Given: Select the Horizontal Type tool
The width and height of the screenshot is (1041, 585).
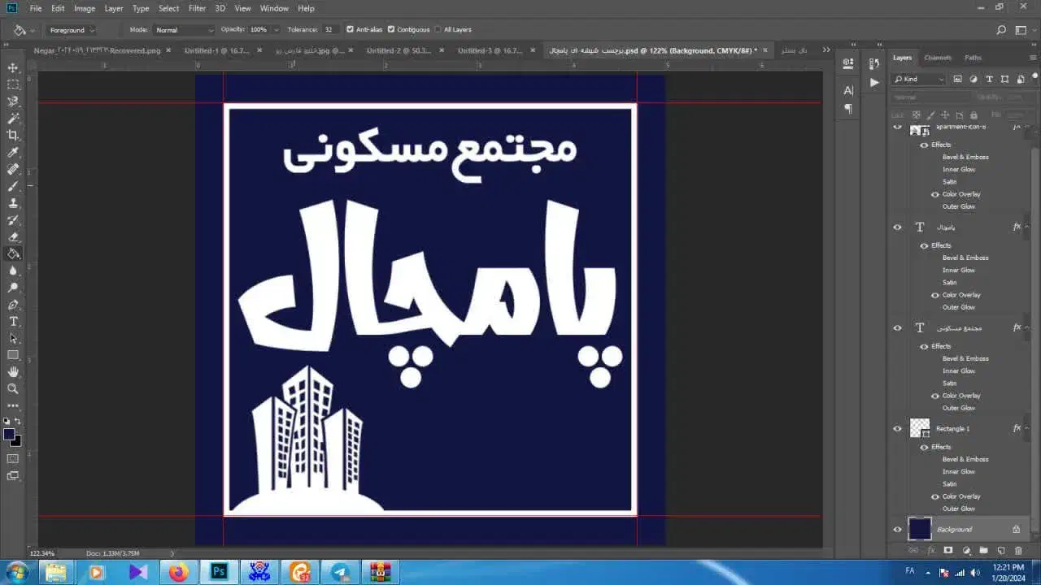Looking at the screenshot, I should (13, 322).
